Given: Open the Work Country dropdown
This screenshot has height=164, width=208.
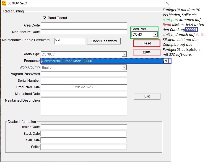Looking at the screenshot, I should coord(124,68).
